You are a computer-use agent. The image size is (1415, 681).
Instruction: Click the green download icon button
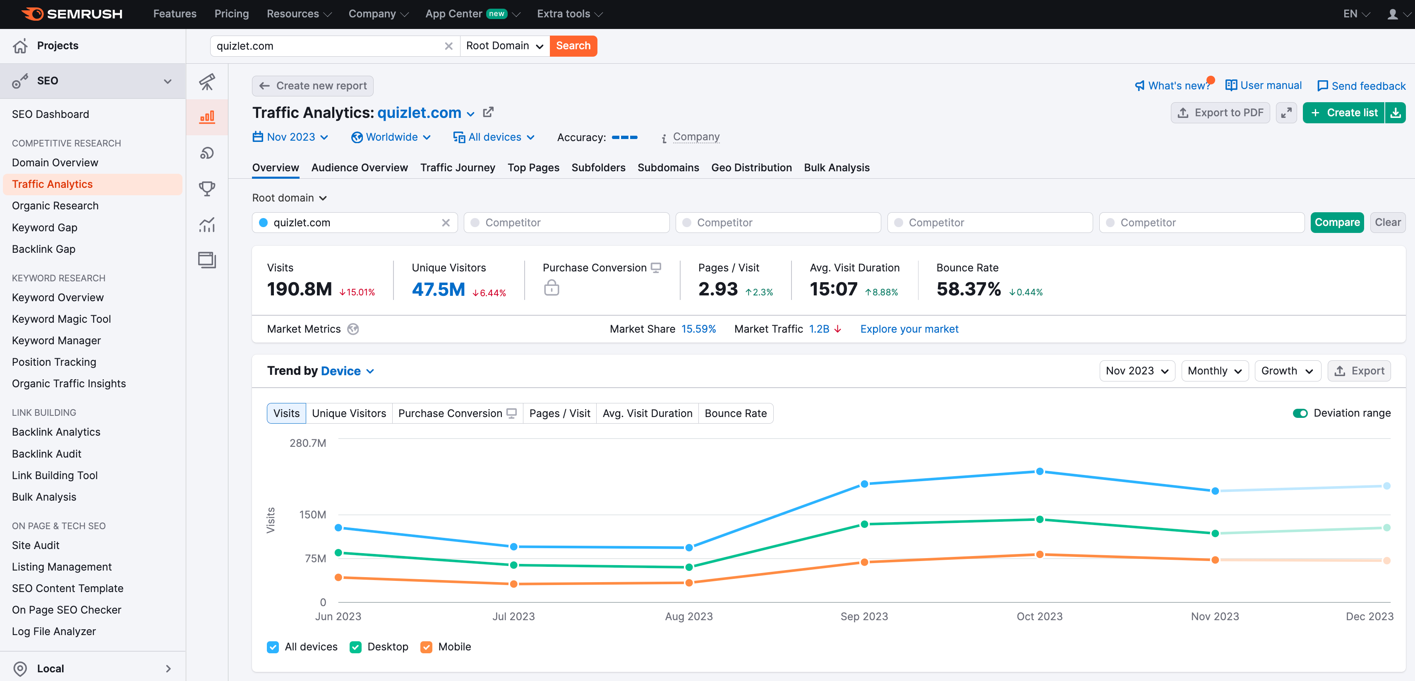coord(1395,113)
